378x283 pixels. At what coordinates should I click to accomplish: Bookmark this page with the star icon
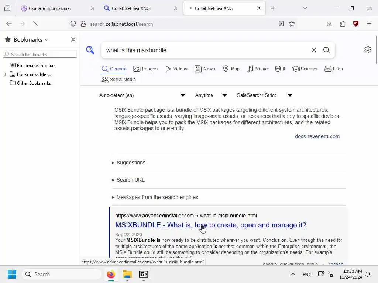[x=292, y=24]
